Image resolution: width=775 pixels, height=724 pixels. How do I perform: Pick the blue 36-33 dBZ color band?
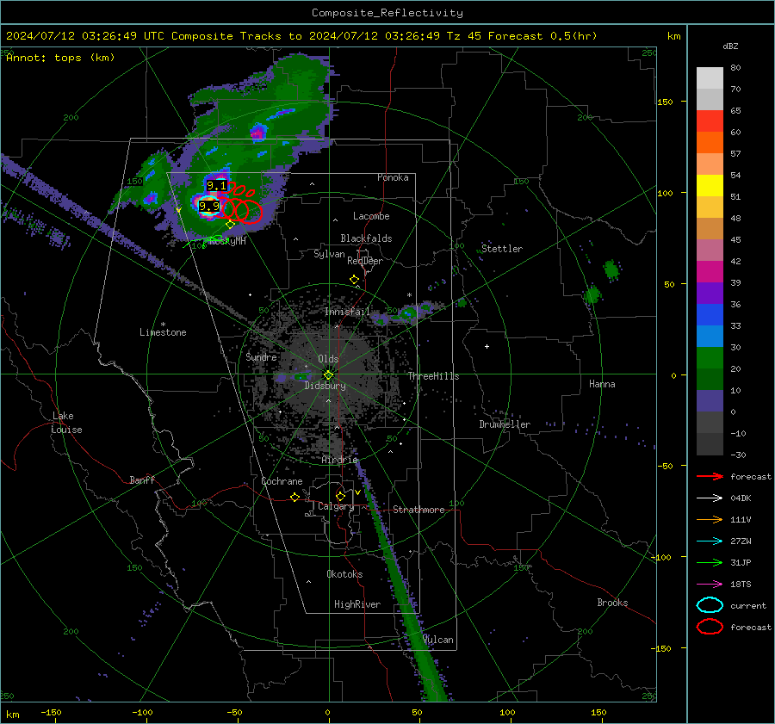(710, 315)
